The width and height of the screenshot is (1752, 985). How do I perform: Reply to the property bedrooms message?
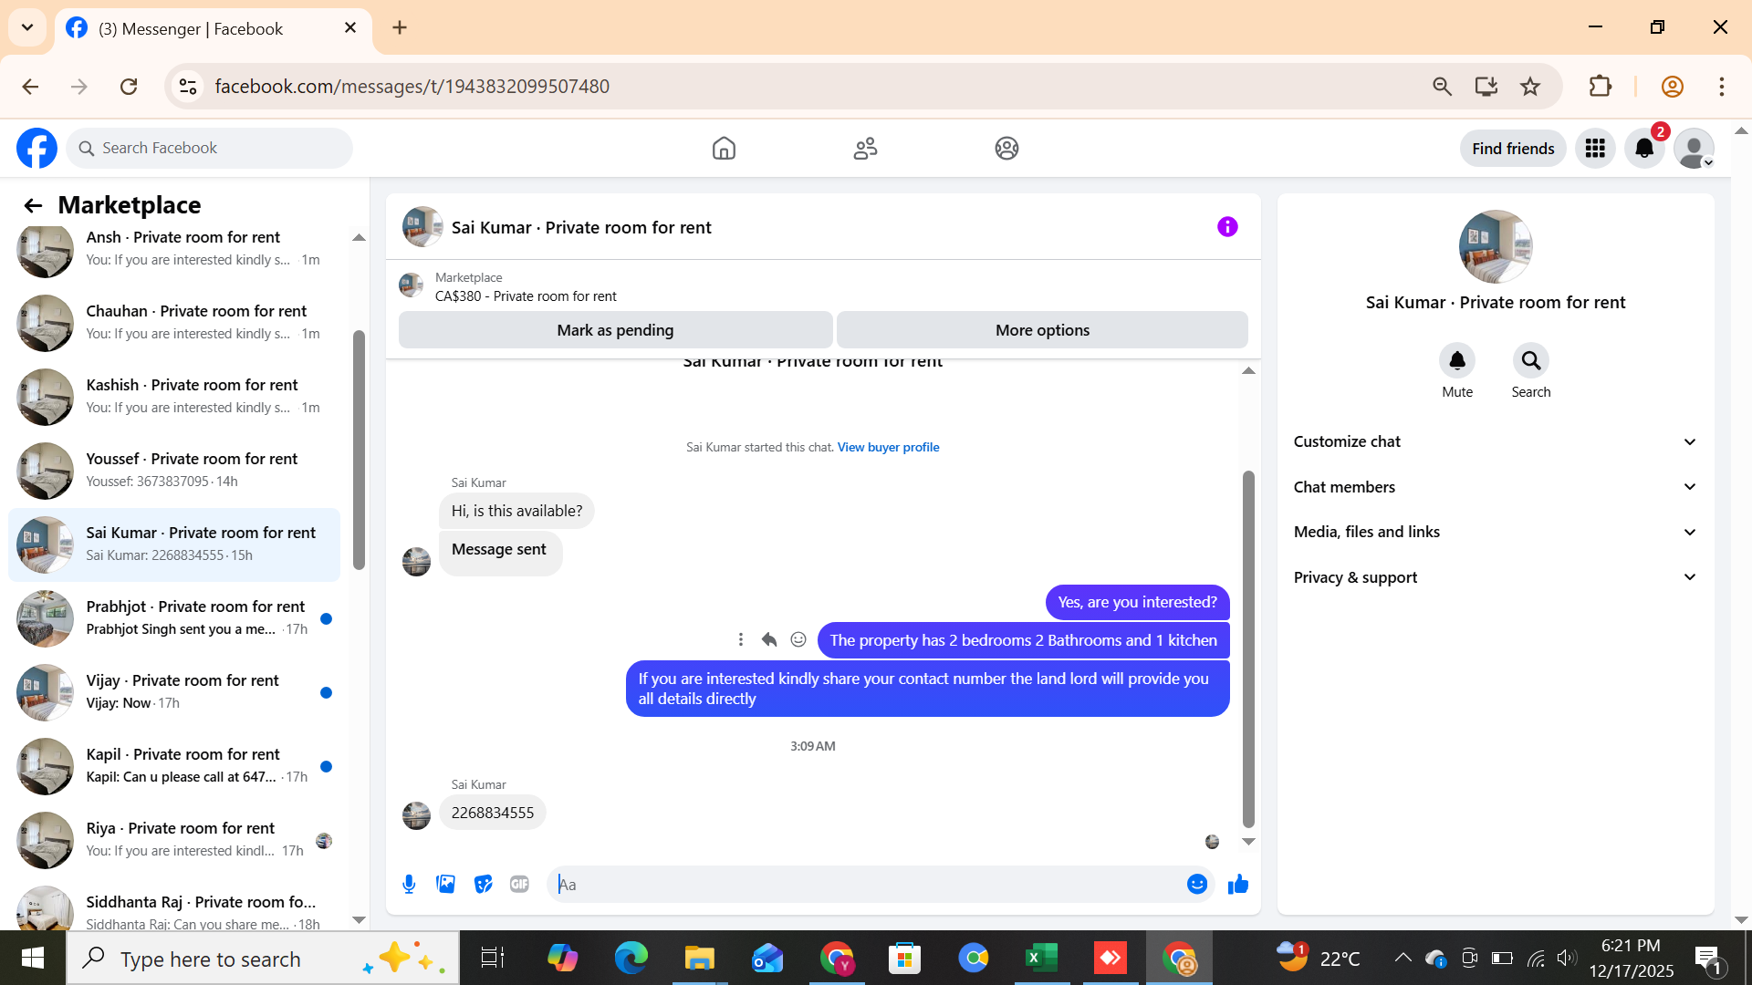769,639
